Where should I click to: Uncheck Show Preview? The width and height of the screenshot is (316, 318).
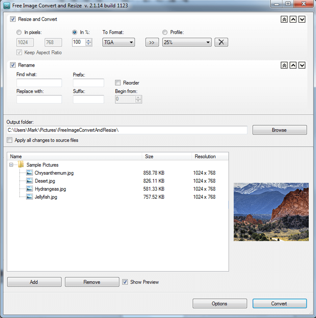(x=125, y=282)
